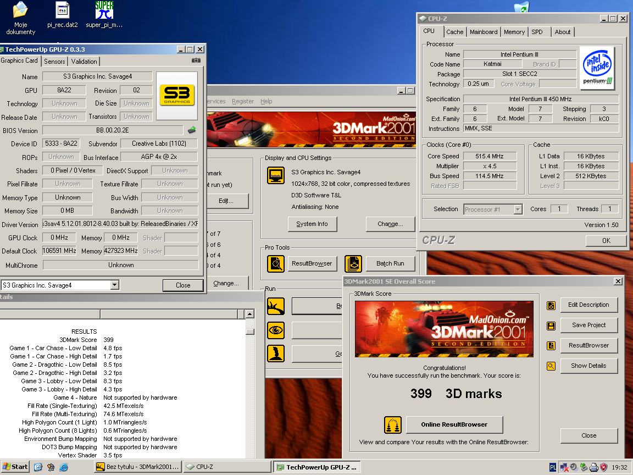
Task: Open the Help menu in 3DMark
Action: coord(266,101)
